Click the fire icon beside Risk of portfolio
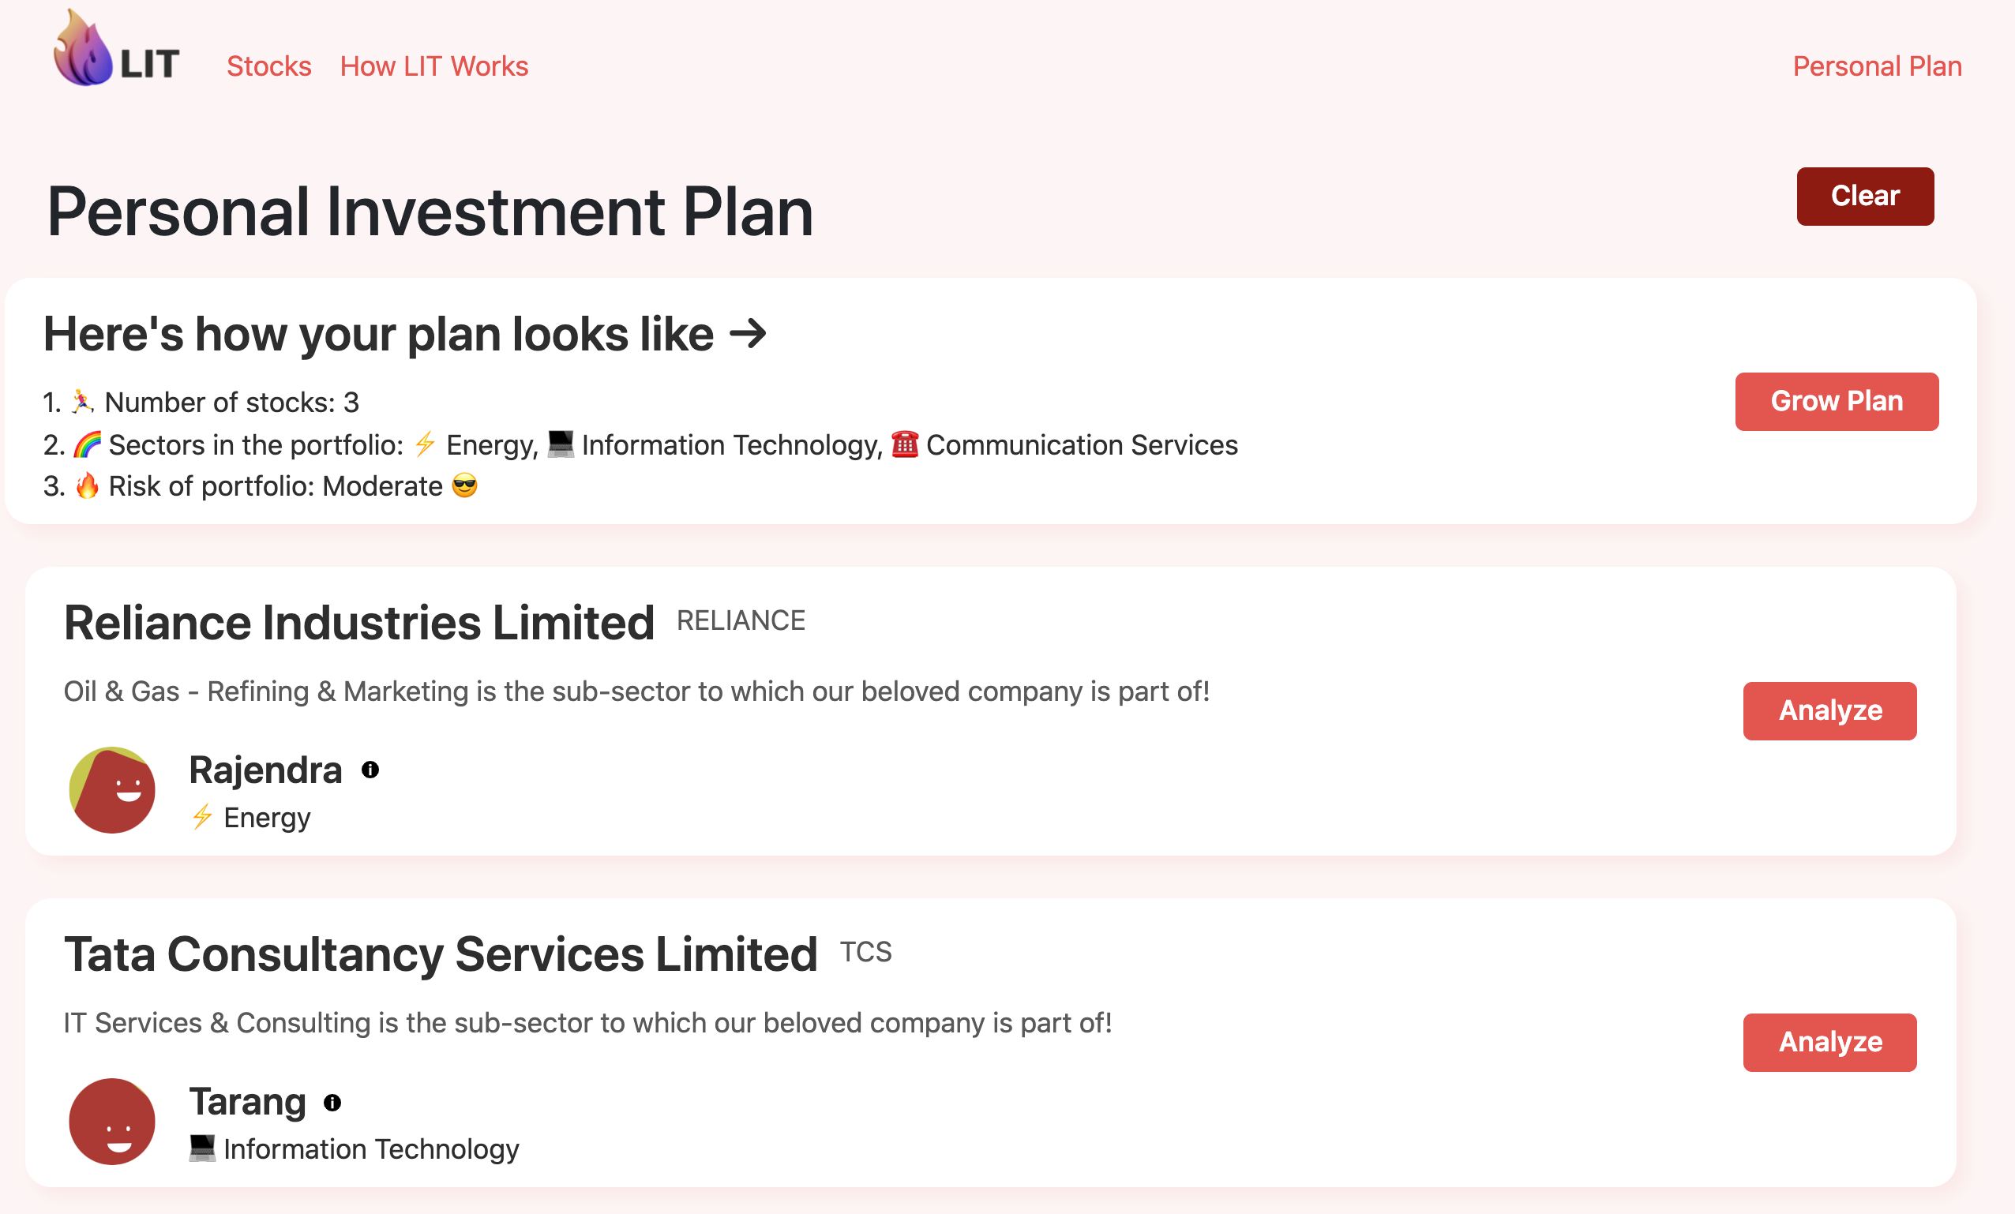2015x1214 pixels. point(88,485)
